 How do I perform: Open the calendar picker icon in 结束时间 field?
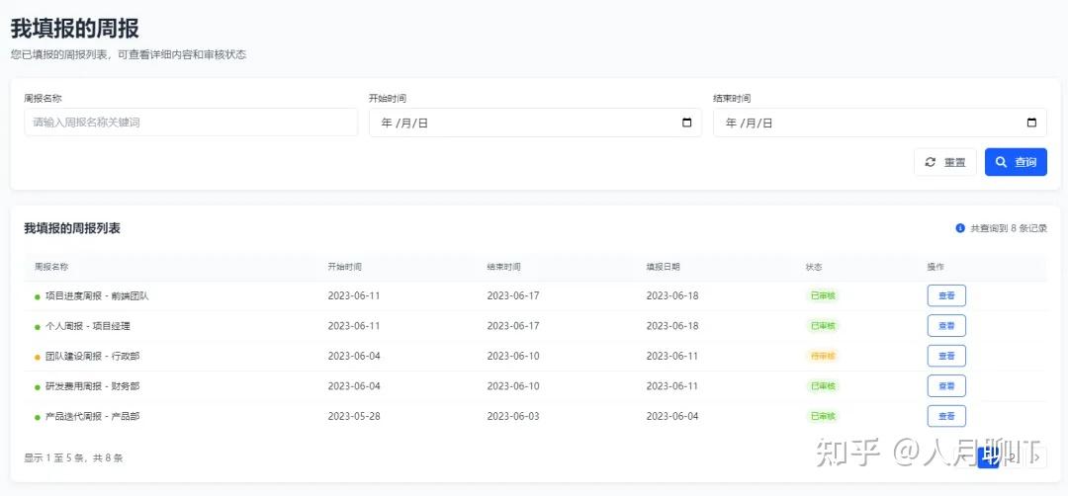(1031, 124)
